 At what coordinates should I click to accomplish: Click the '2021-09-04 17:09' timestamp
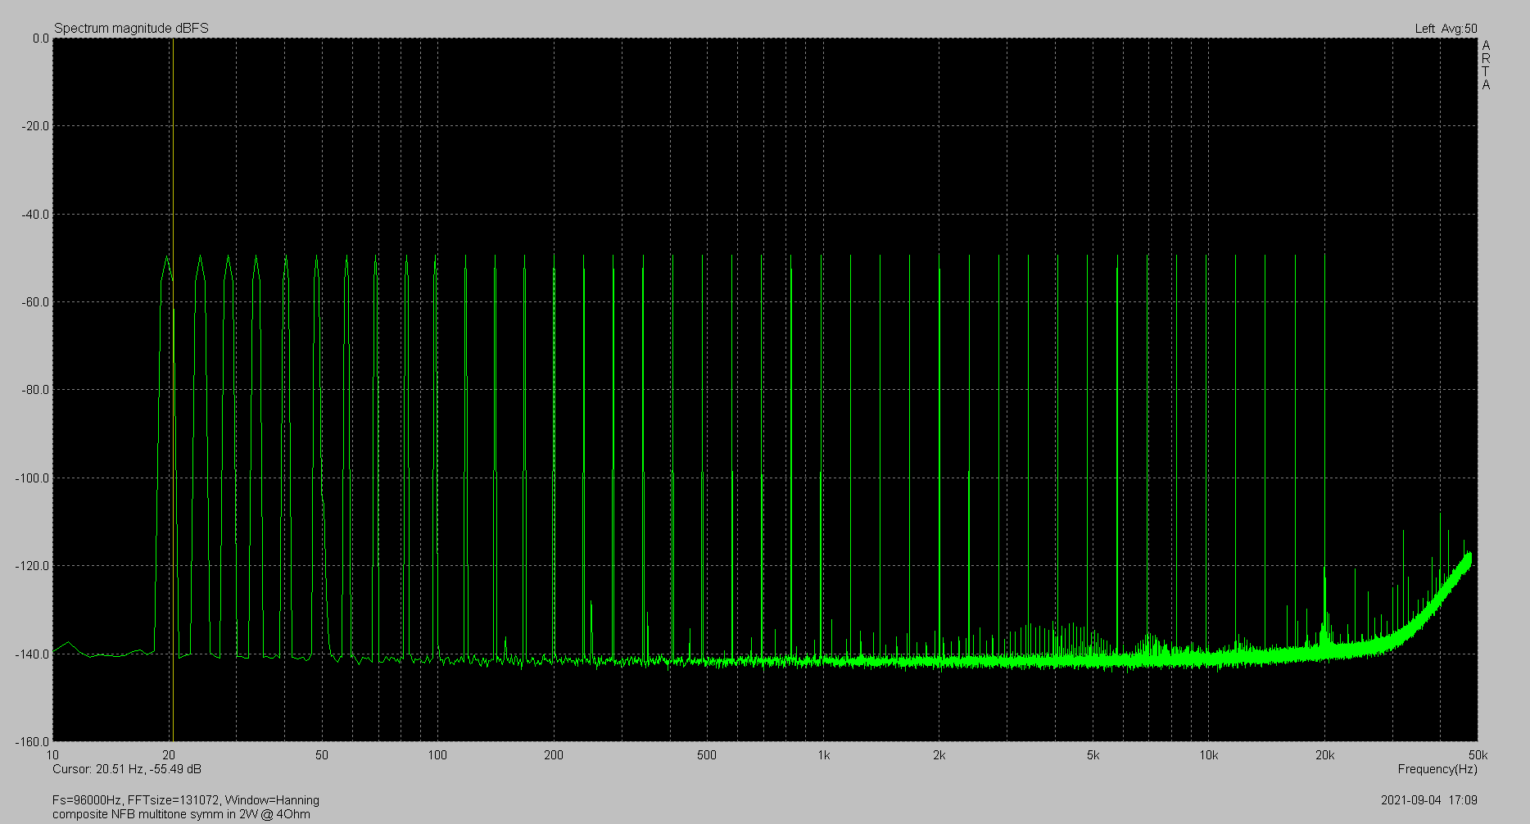[x=1429, y=800]
